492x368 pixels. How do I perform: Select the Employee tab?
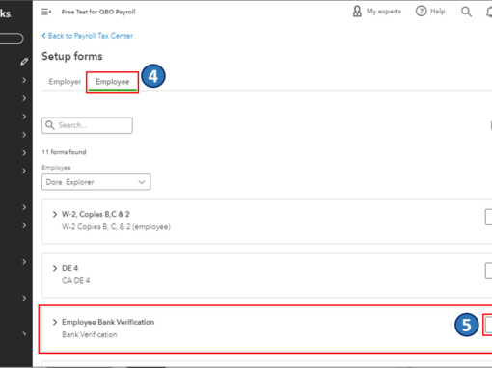pos(113,82)
